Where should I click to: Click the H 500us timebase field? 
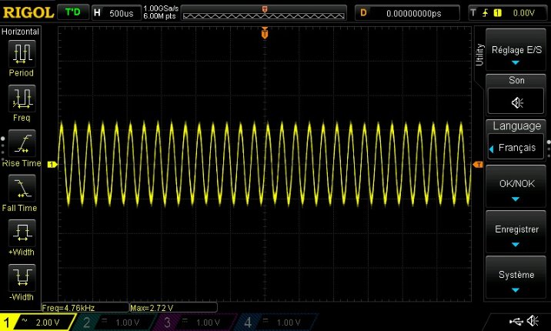(x=116, y=13)
